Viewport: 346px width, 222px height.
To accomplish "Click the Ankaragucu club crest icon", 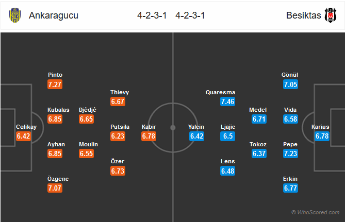I will 15,15.
